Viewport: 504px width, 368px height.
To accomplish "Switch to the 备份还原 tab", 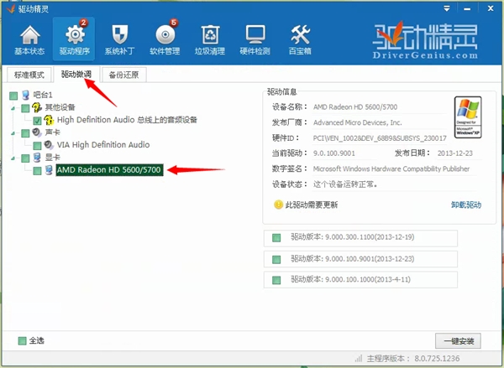I will (123, 75).
